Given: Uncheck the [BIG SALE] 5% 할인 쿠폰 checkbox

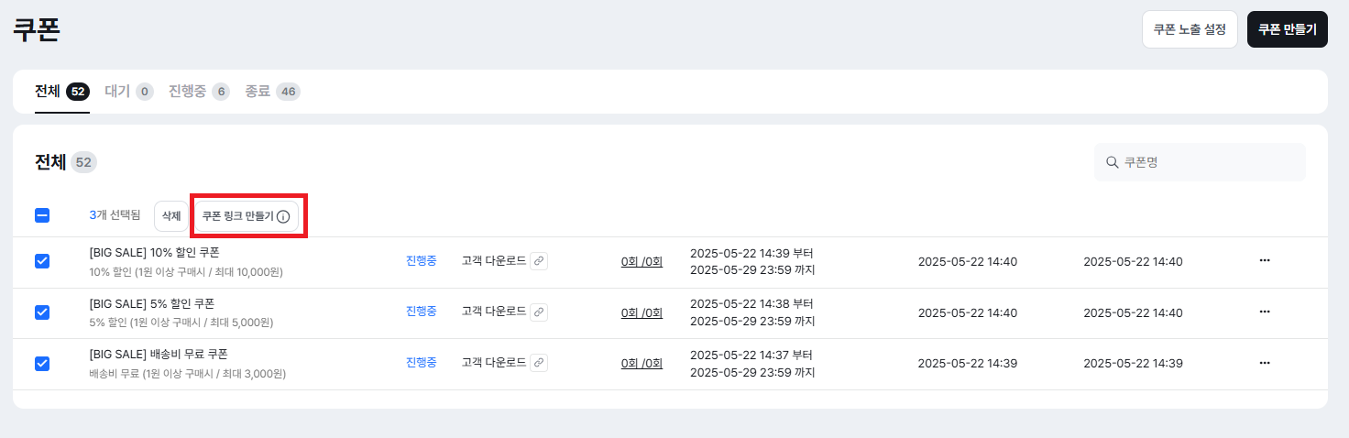Looking at the screenshot, I should point(42,312).
